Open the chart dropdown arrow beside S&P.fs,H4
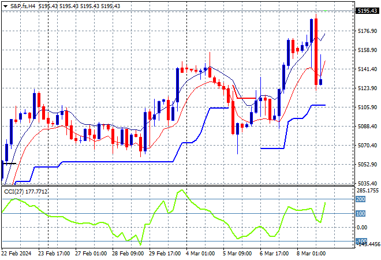The height and width of the screenshot is (260, 381). 5,5
